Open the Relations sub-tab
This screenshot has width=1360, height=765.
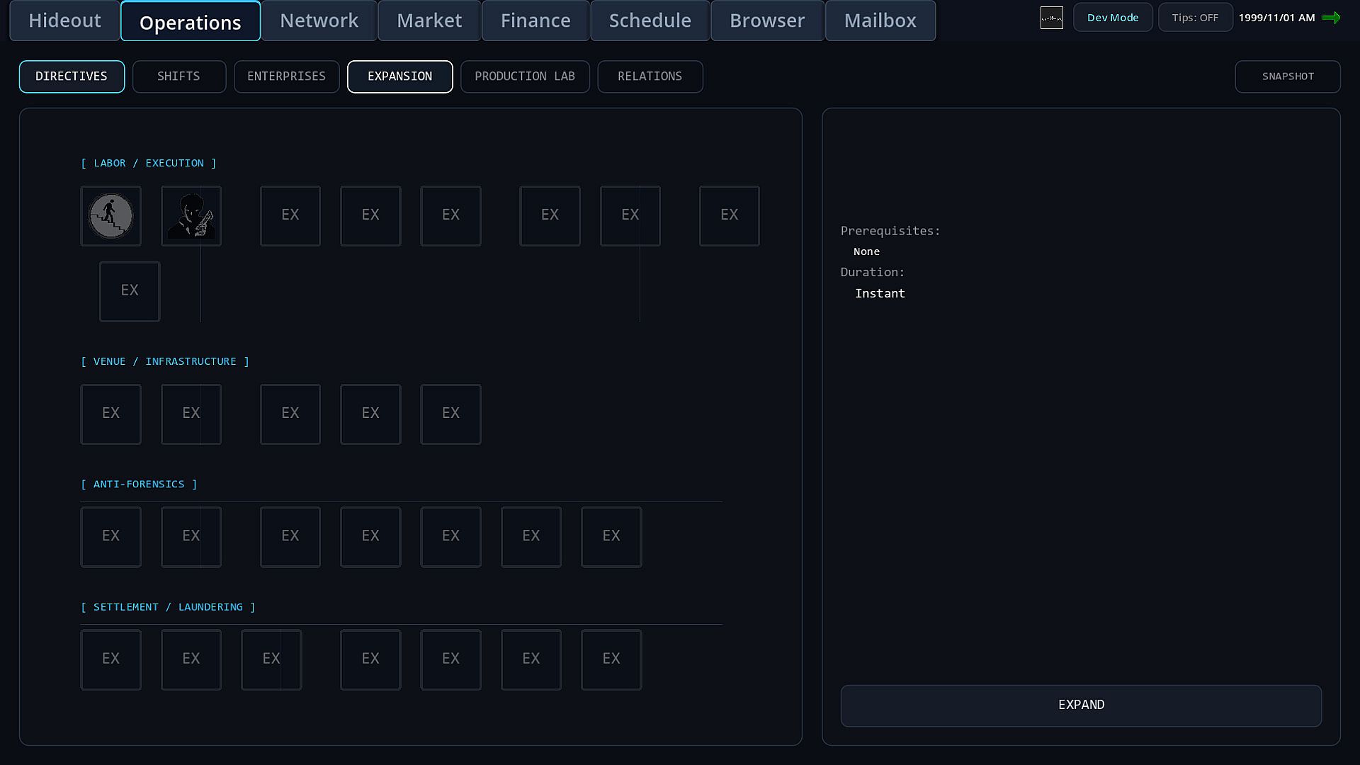tap(650, 76)
